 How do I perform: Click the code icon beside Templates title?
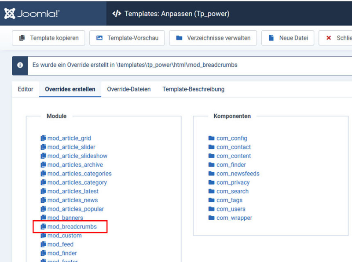click(117, 14)
